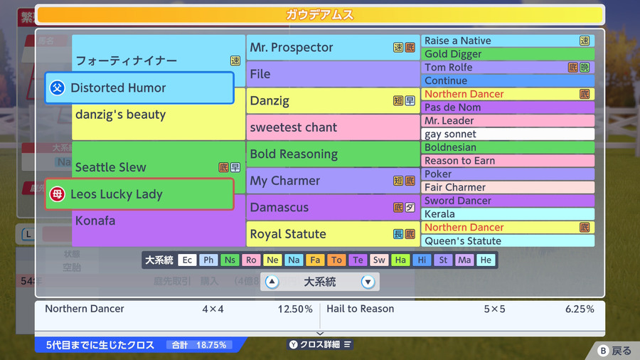Select the Hi lineage swatch
This screenshot has height=360, width=640.
pyautogui.click(x=422, y=260)
